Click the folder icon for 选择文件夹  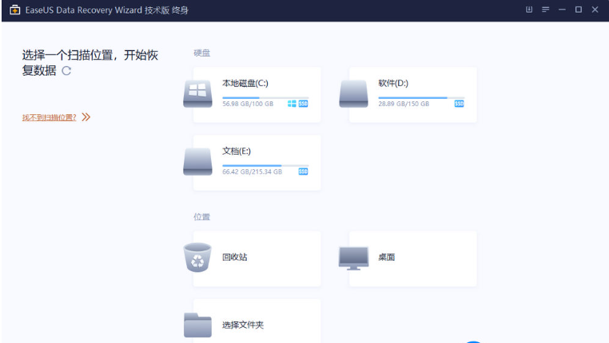[x=197, y=325]
